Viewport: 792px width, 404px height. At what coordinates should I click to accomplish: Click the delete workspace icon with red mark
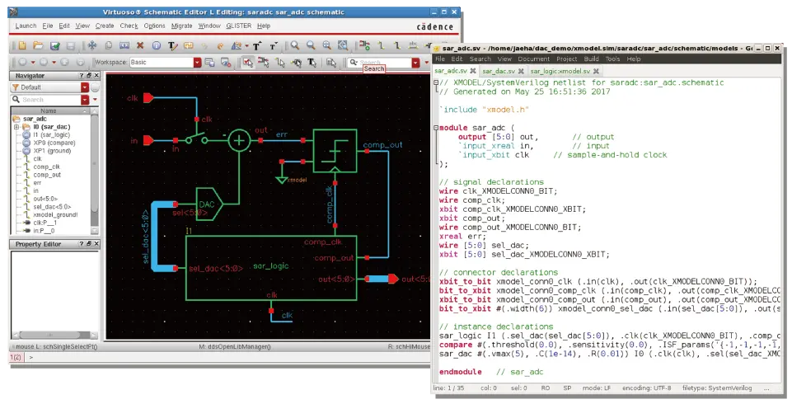(x=226, y=63)
